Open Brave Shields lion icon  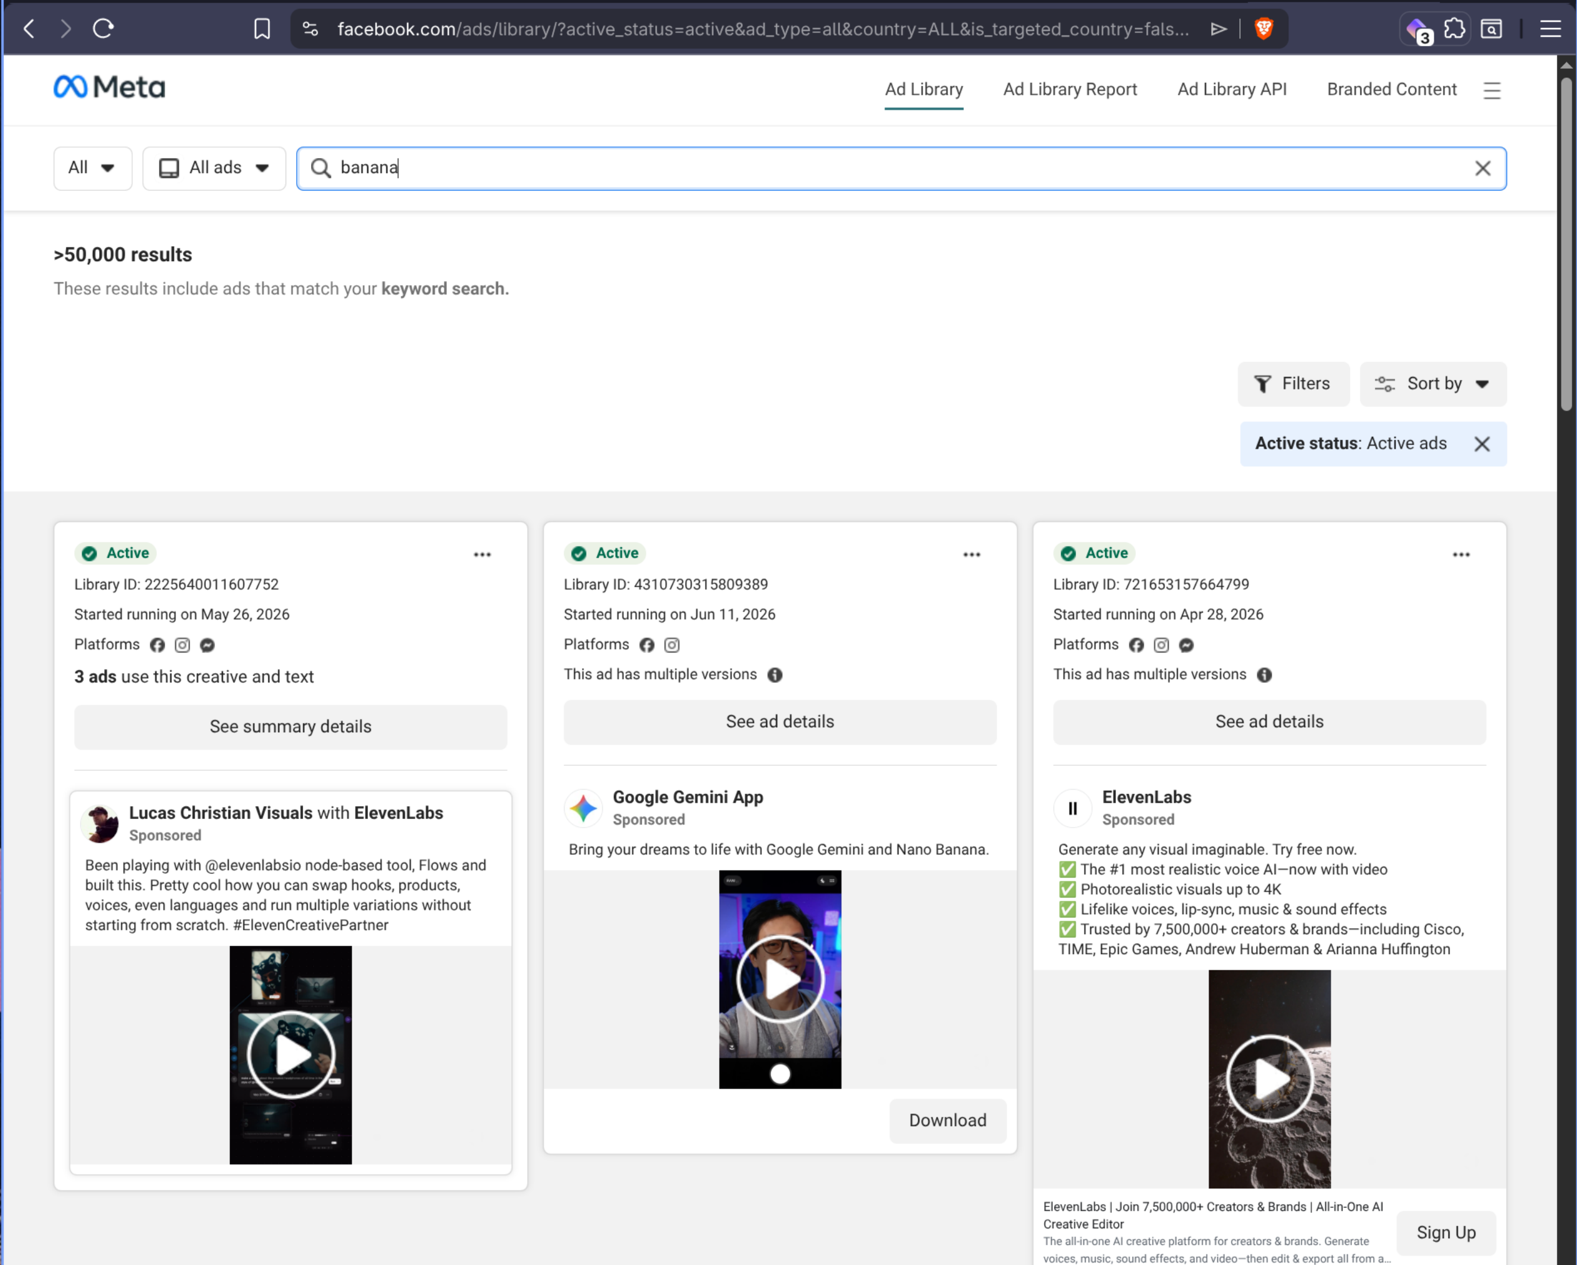1263,29
